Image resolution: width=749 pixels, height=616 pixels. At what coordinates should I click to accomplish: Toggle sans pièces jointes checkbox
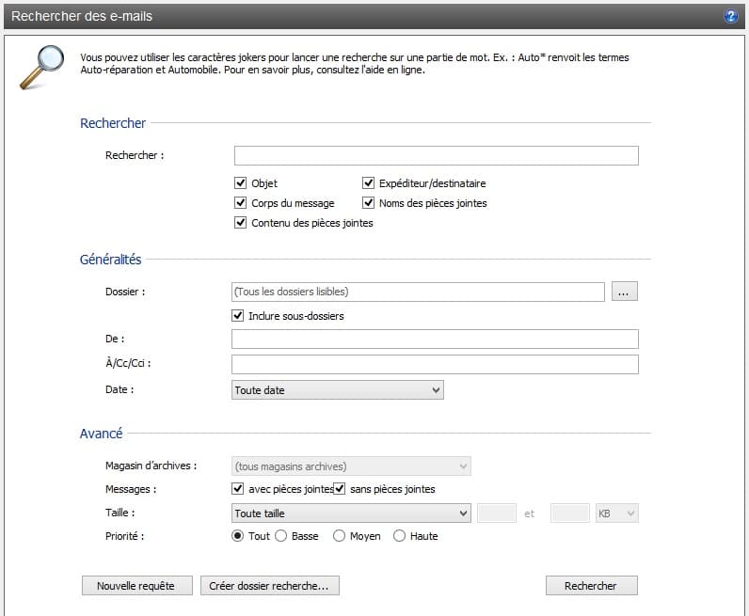click(340, 489)
